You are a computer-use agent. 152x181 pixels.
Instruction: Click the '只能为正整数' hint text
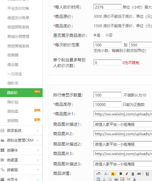[133, 105]
